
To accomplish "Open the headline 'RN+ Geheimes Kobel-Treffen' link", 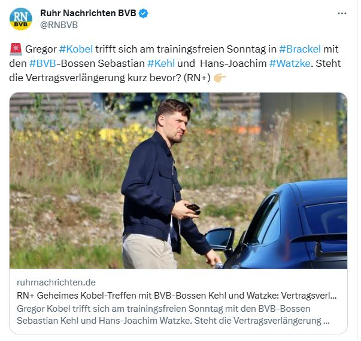I will 177,296.
